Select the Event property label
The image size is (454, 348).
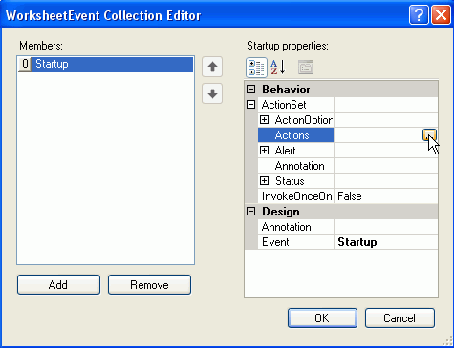pyautogui.click(x=275, y=242)
